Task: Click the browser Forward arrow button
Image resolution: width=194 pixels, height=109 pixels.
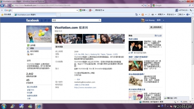Action: click(x=6, y=5)
